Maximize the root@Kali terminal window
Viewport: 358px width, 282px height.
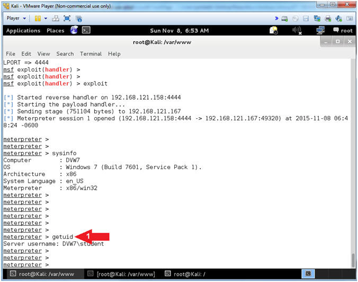pyautogui.click(x=338, y=42)
